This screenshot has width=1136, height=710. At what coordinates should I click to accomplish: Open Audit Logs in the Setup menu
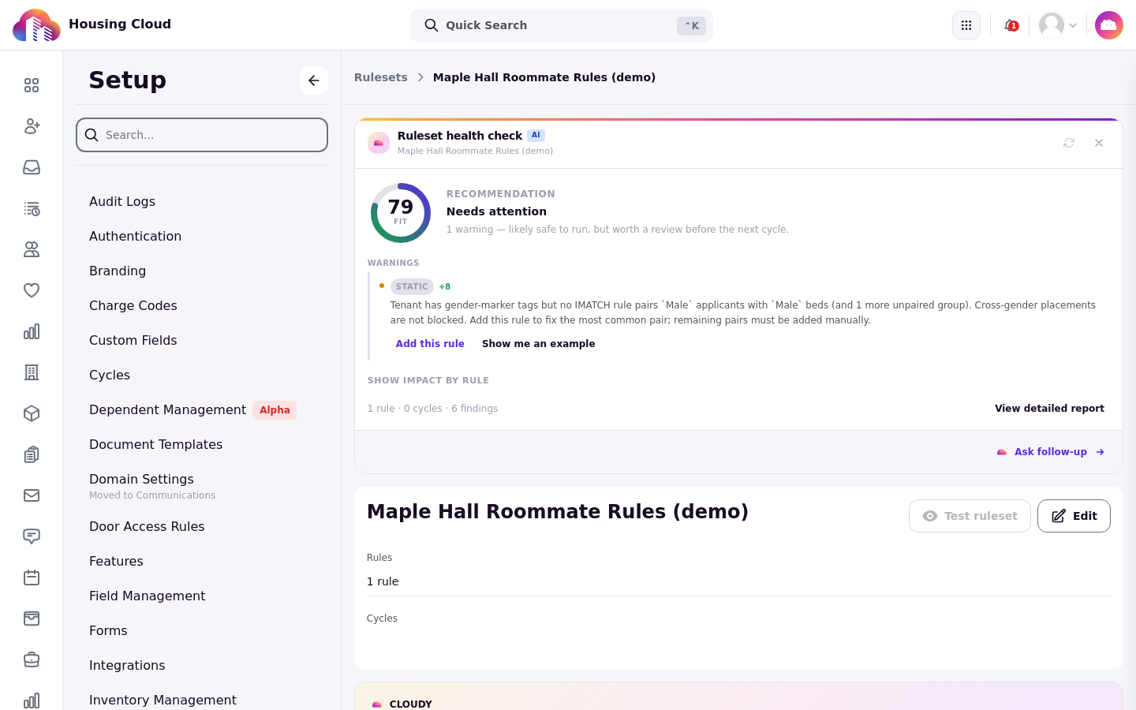pyautogui.click(x=122, y=201)
